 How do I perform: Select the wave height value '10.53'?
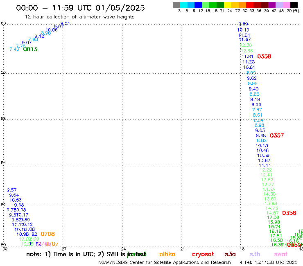tap(16, 200)
